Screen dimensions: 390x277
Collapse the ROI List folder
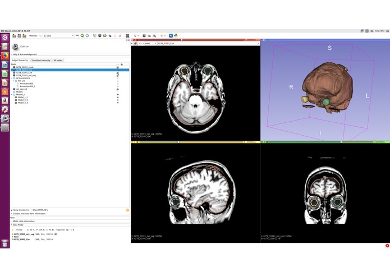coord(13,81)
